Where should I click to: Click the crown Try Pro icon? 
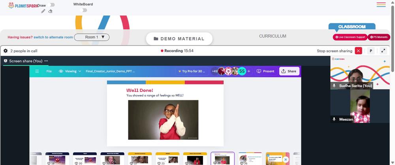tap(180, 71)
